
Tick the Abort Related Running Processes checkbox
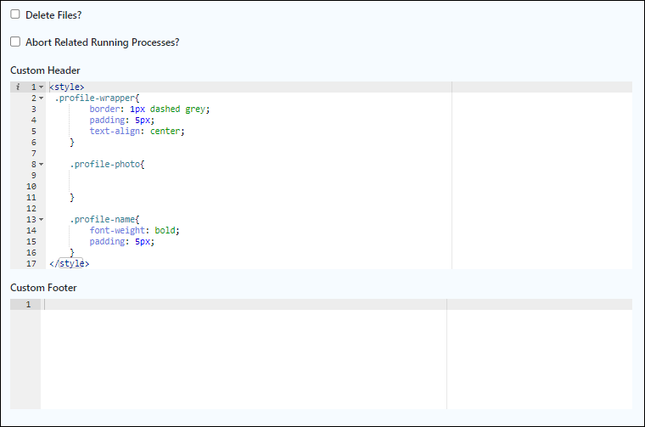tap(15, 42)
